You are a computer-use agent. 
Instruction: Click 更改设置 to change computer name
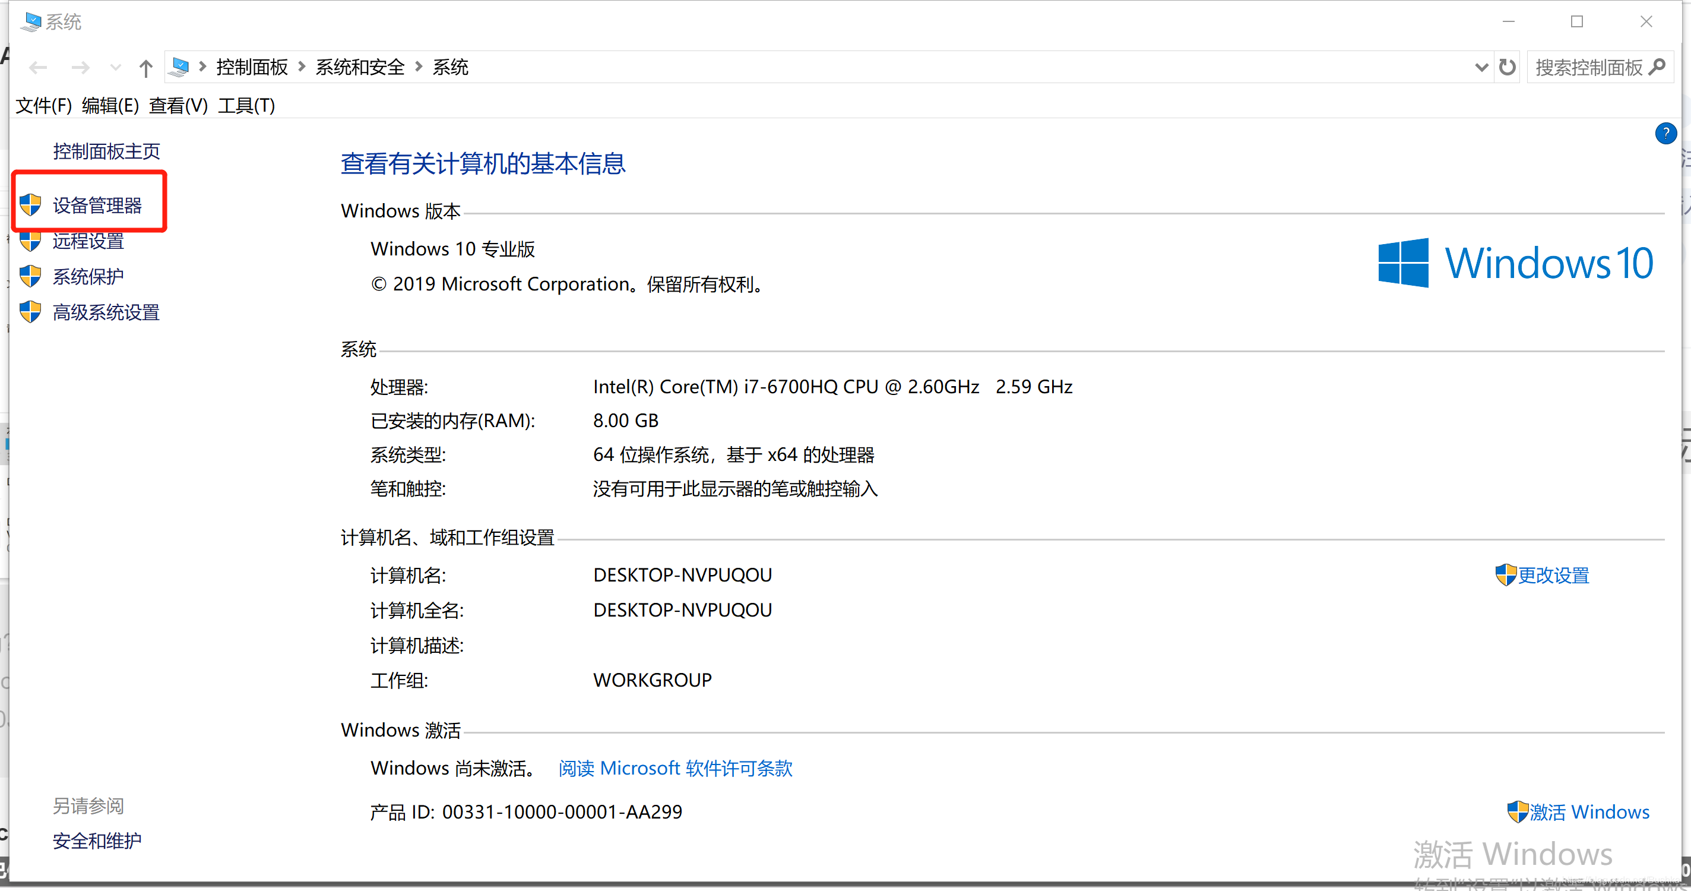[x=1553, y=575]
